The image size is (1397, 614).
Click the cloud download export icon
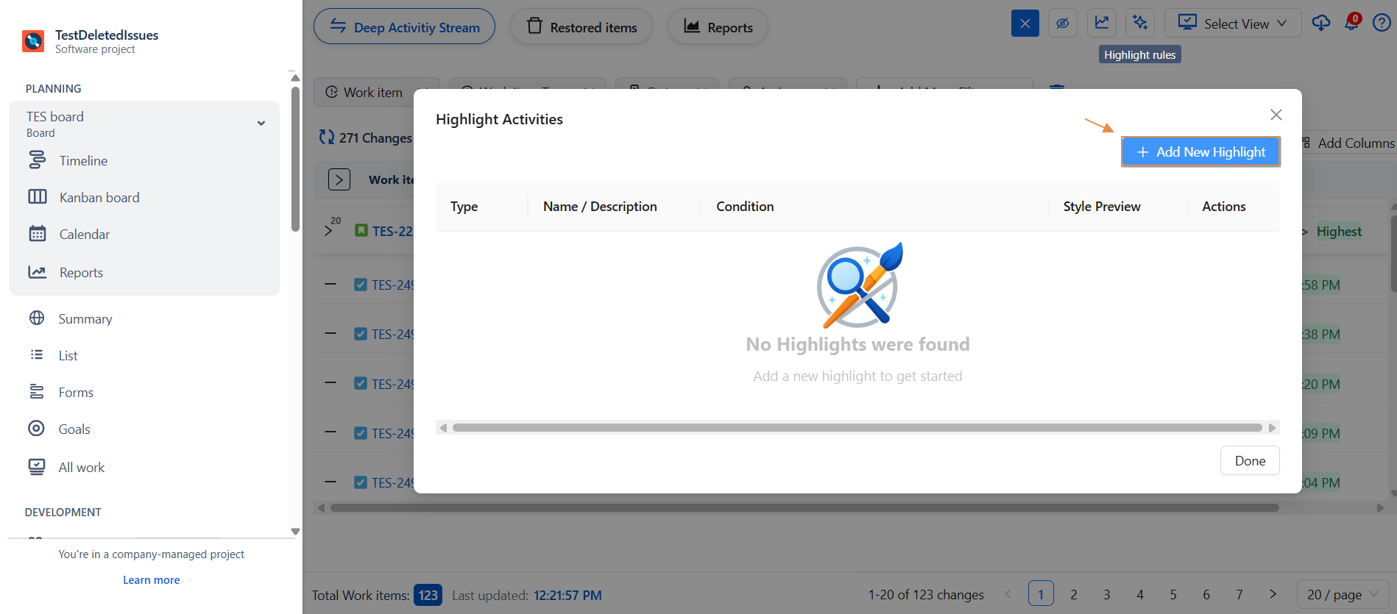(x=1321, y=23)
